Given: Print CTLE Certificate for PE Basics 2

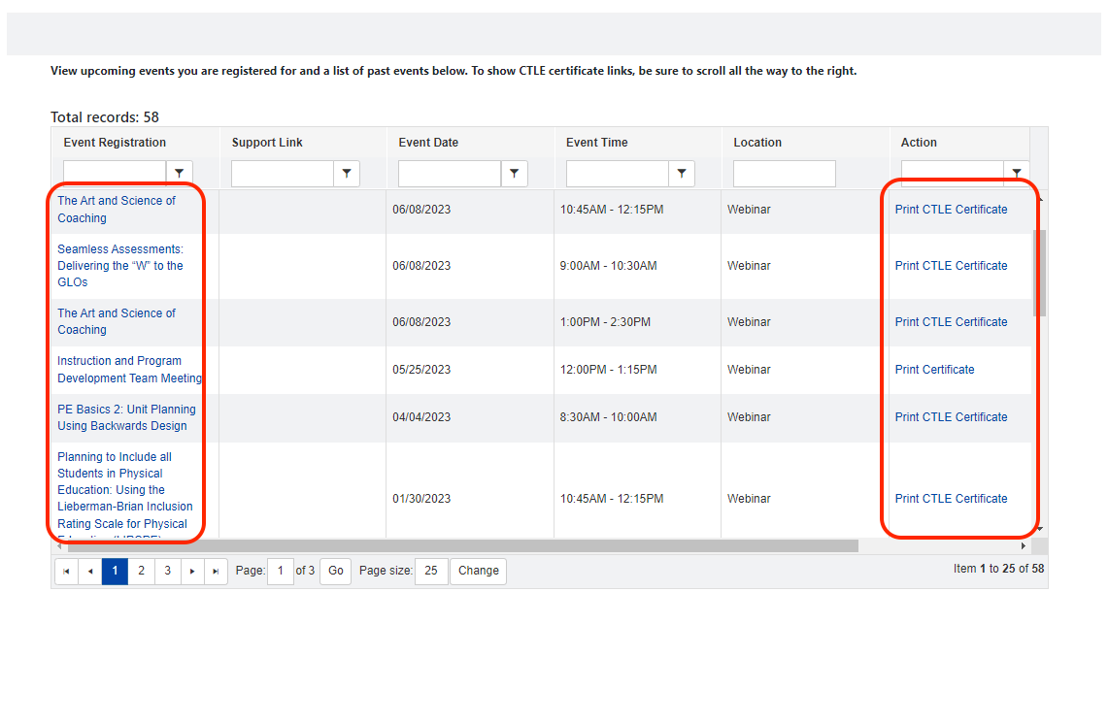Looking at the screenshot, I should [951, 416].
